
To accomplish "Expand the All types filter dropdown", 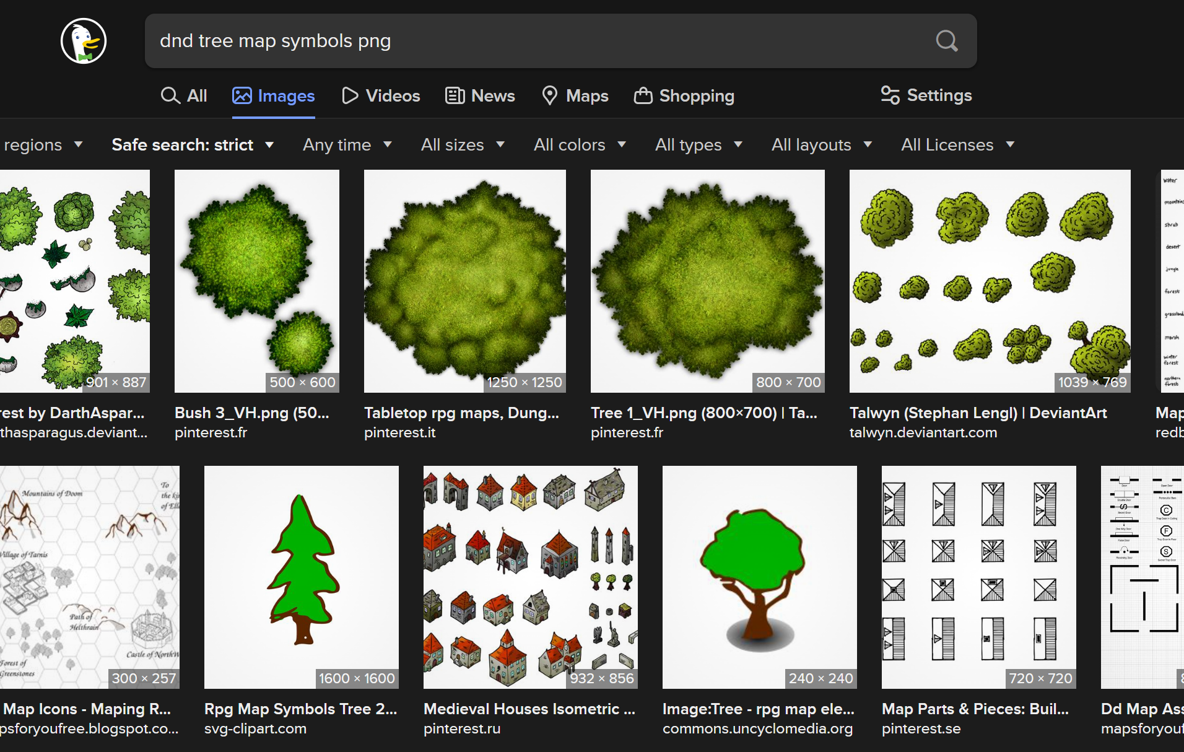I will point(699,144).
